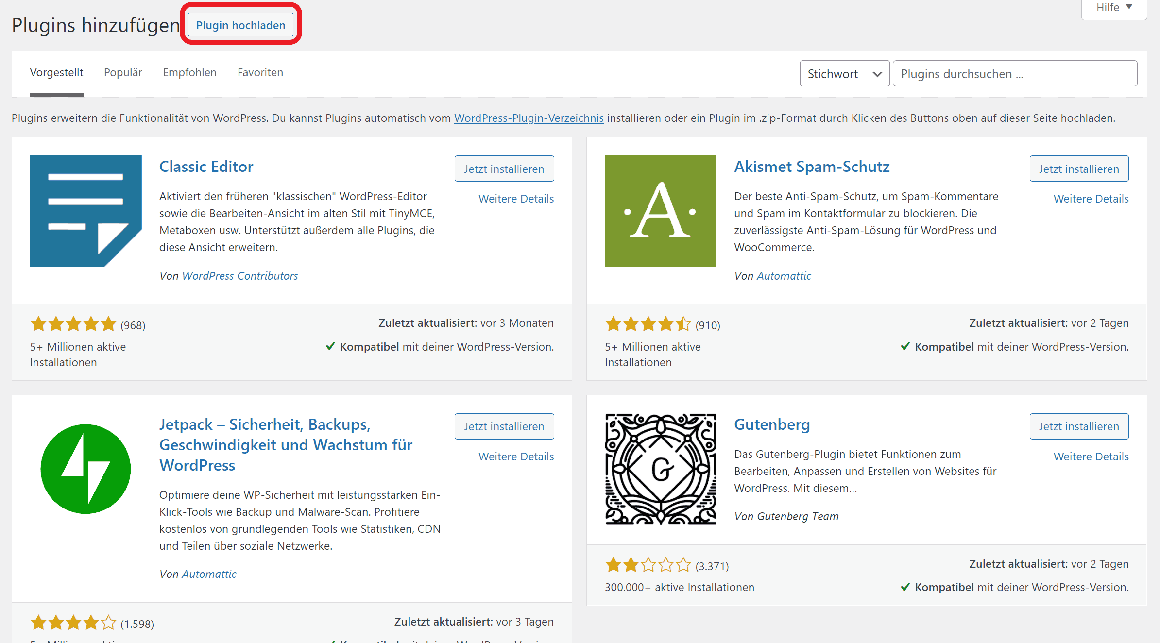
Task: Click the Jetpack star rating
Action: (73, 623)
